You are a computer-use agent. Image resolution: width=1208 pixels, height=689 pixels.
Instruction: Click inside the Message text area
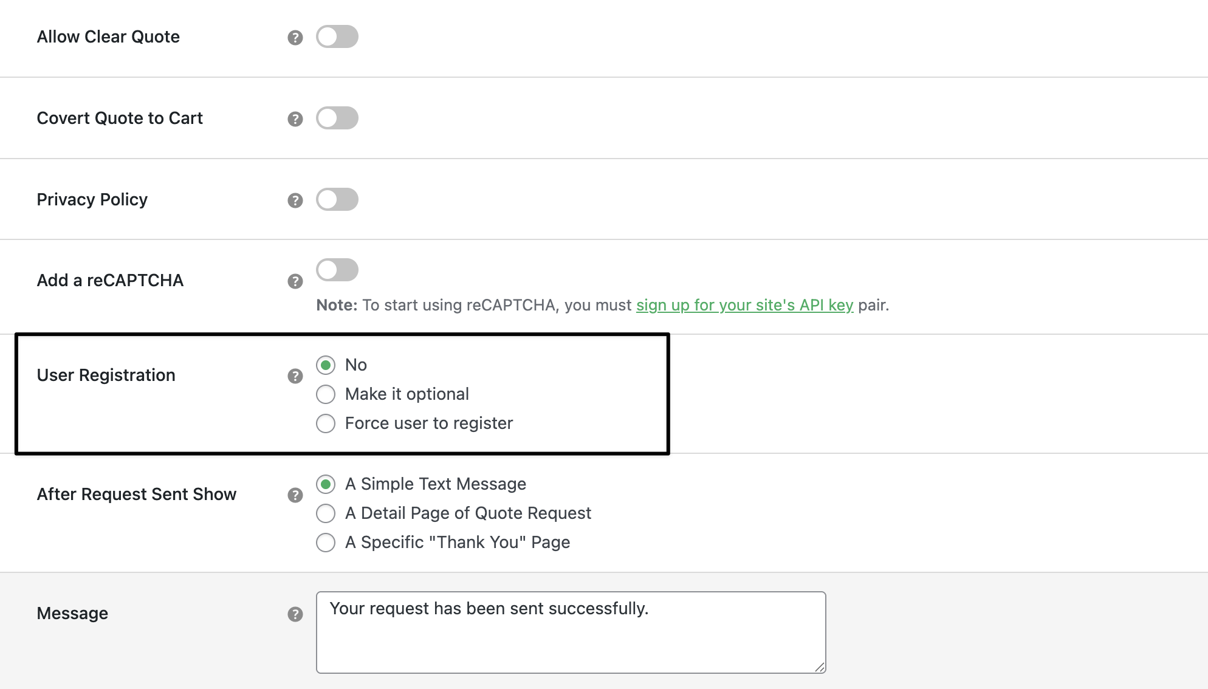point(570,638)
